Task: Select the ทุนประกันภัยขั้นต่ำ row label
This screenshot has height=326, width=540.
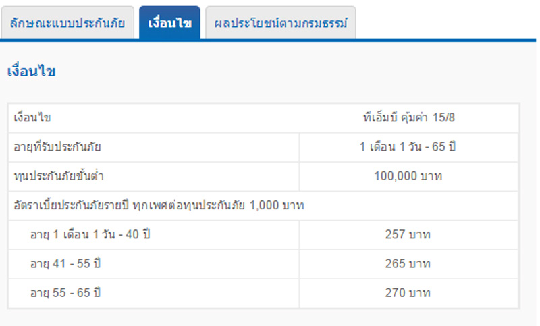Action: pyautogui.click(x=59, y=177)
